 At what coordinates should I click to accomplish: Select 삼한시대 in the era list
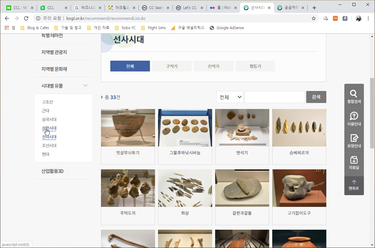coord(49,128)
